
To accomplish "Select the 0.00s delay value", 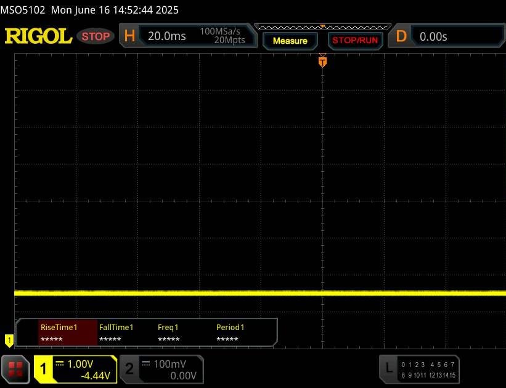I will tap(433, 36).
